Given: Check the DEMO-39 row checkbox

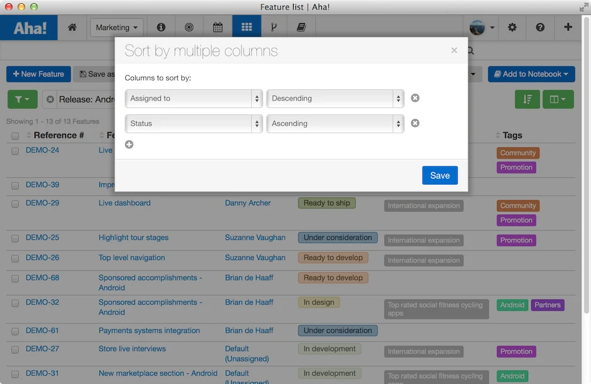Looking at the screenshot, I should [x=15, y=186].
